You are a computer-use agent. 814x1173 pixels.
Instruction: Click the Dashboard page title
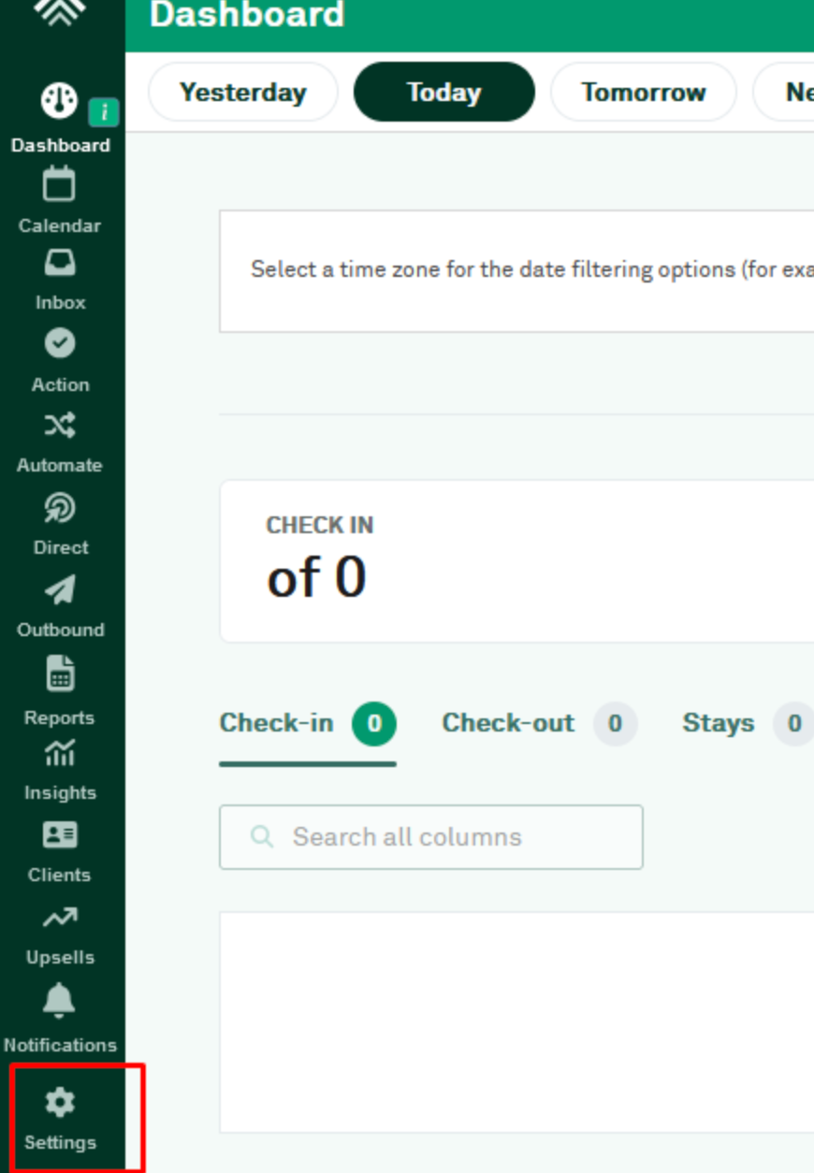point(247,15)
